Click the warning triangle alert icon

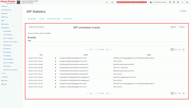(x=107, y=2)
